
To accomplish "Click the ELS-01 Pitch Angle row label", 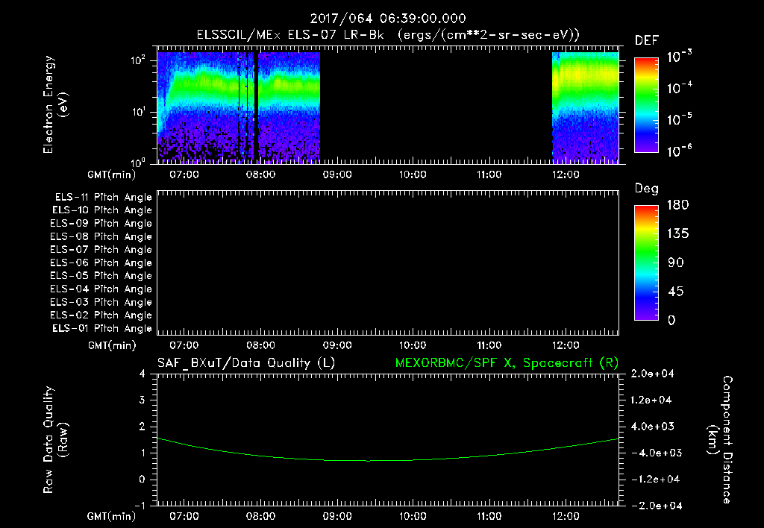I will 101,329.
